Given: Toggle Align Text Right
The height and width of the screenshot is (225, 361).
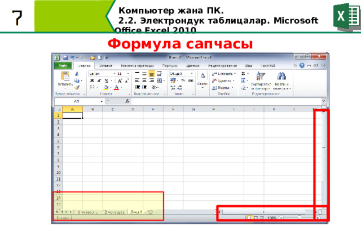Looking at the screenshot, I should 152,80.
